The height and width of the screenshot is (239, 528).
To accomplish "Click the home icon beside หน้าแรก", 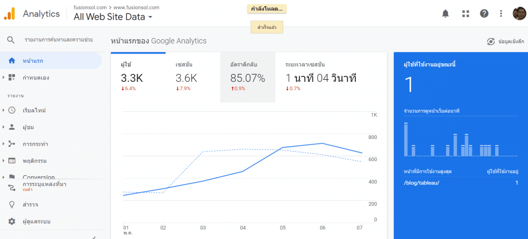I will tap(12, 61).
